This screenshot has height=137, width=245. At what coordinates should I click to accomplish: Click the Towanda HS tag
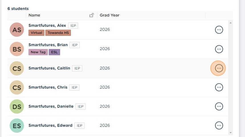(58, 33)
